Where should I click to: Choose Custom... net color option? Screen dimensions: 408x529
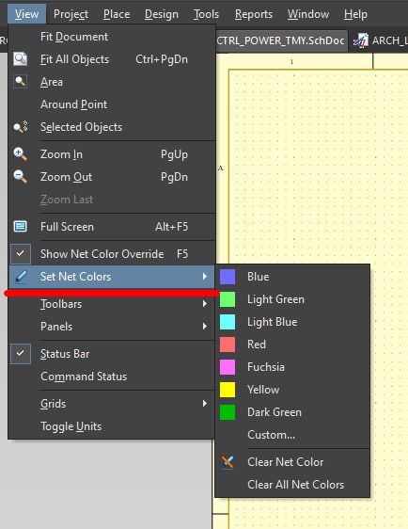(x=292, y=435)
